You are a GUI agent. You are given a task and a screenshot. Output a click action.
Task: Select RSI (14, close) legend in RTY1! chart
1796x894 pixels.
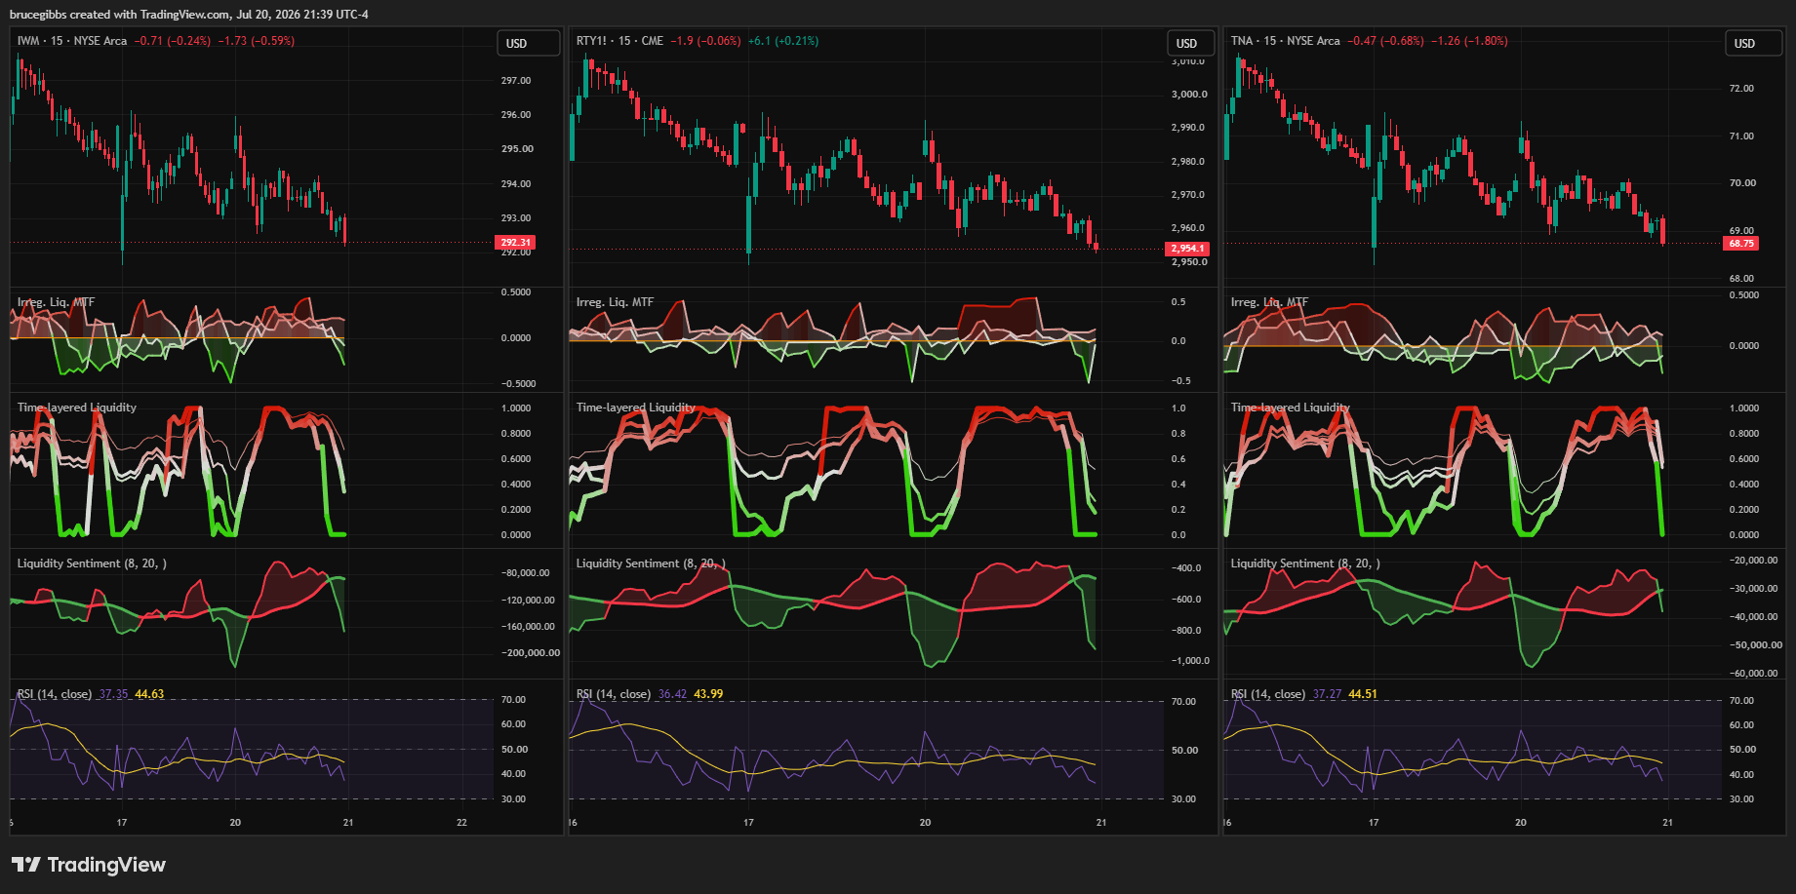[614, 694]
